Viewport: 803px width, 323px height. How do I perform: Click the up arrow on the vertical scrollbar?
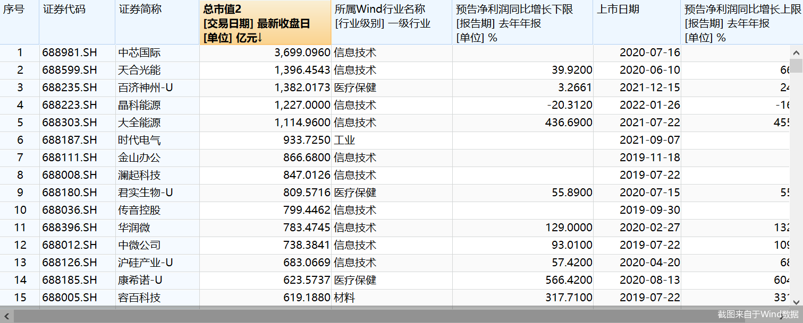796,52
